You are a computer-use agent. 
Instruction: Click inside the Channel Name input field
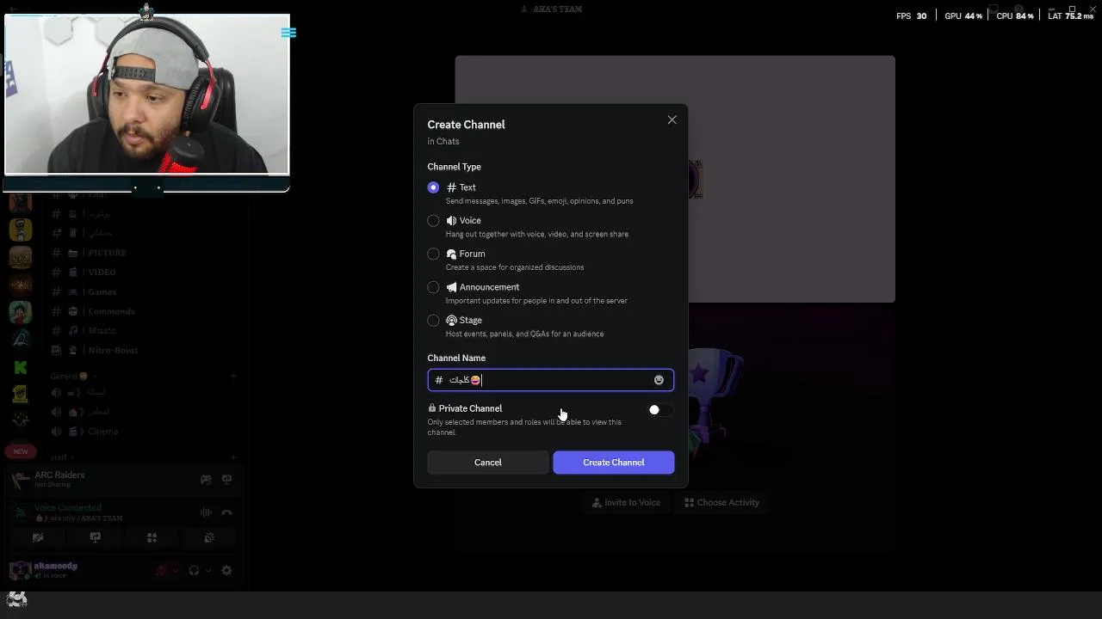[551, 380]
